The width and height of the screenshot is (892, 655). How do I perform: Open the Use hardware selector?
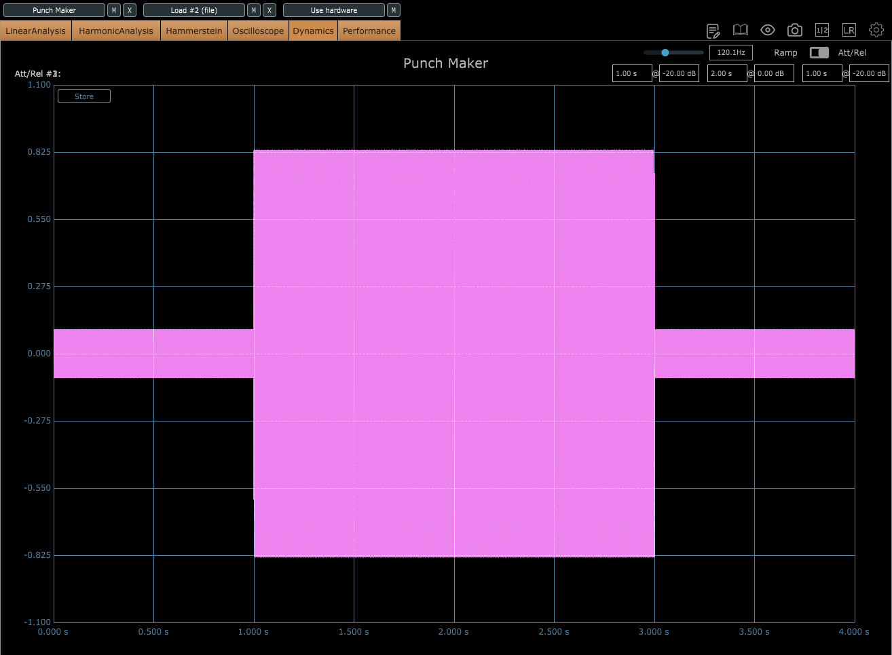[333, 10]
